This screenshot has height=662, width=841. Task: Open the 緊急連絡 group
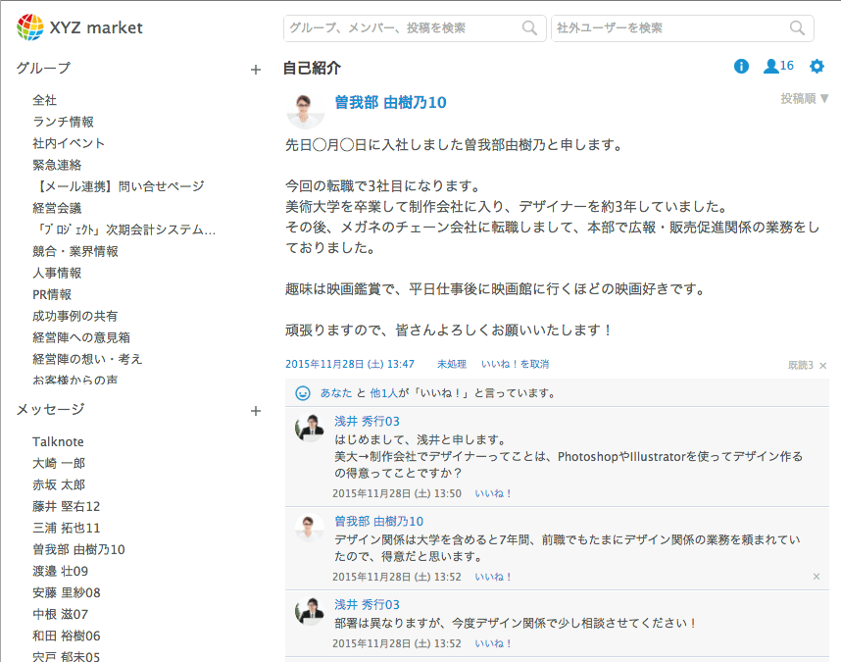(57, 165)
